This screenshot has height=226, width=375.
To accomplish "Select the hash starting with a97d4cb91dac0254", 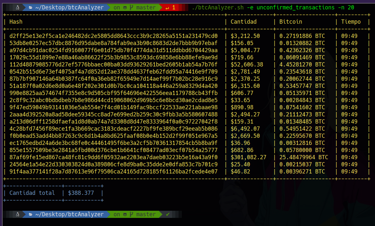I will pyautogui.click(x=114, y=50).
